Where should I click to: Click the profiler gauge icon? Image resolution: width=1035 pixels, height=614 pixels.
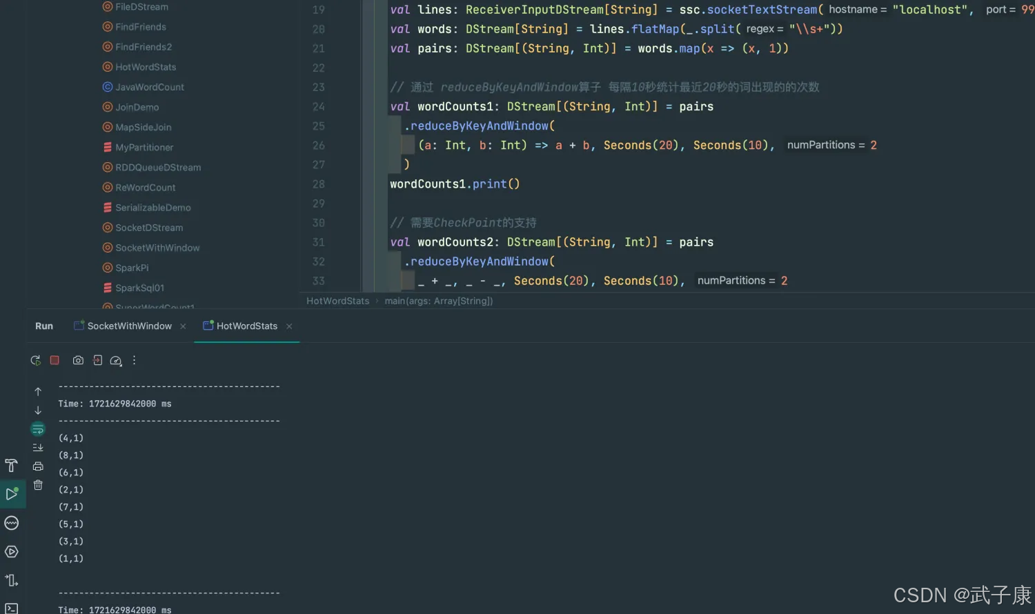coord(116,360)
